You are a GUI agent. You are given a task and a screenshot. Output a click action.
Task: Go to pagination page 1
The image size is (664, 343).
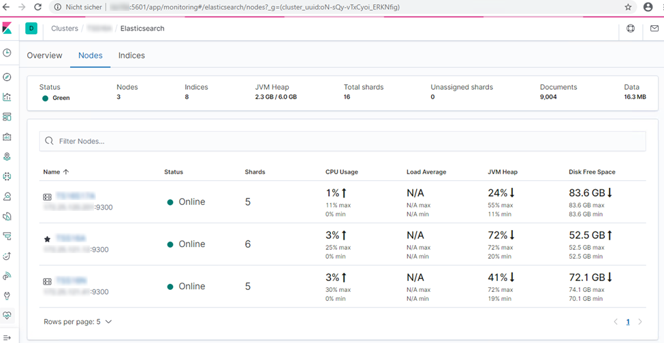pyautogui.click(x=628, y=322)
